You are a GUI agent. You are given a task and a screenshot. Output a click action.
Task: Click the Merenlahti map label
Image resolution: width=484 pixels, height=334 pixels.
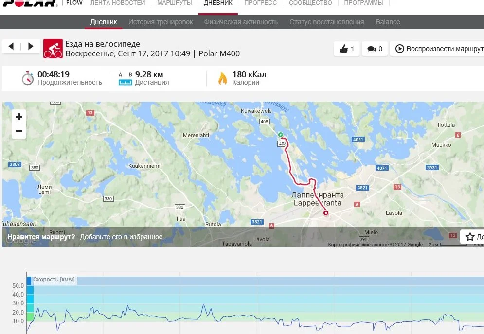(196, 135)
